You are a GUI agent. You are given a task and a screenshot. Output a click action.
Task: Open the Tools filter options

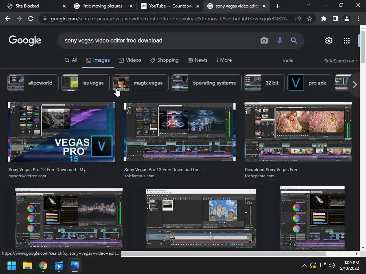(287, 60)
